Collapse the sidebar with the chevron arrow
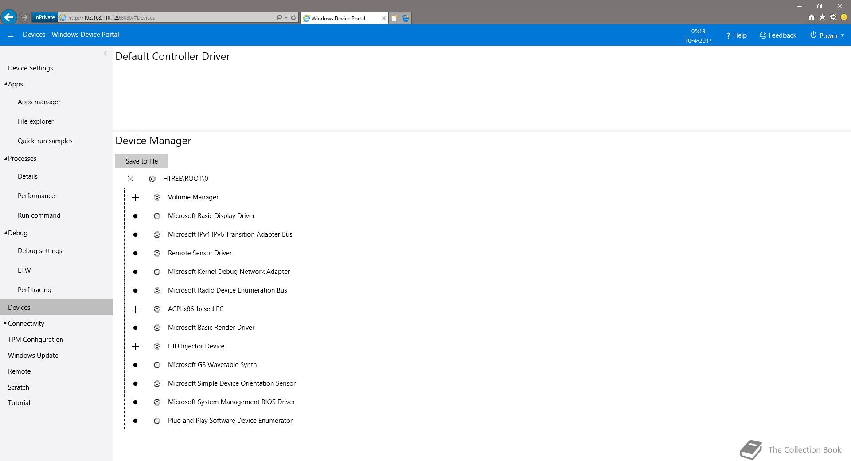Viewport: 851px width, 461px height. coord(105,53)
